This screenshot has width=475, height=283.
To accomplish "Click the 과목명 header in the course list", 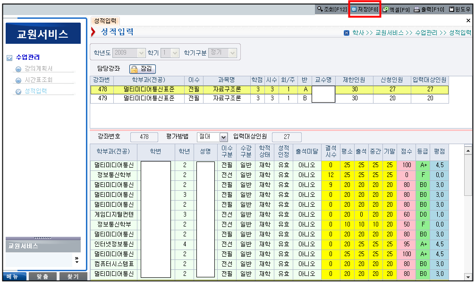I will click(227, 81).
